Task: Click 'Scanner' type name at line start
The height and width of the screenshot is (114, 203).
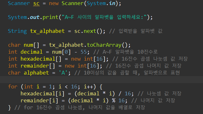Action: (19, 3)
